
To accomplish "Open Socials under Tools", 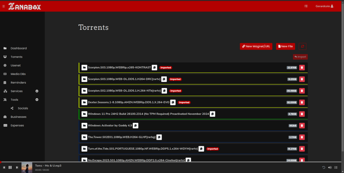I will point(23,108).
